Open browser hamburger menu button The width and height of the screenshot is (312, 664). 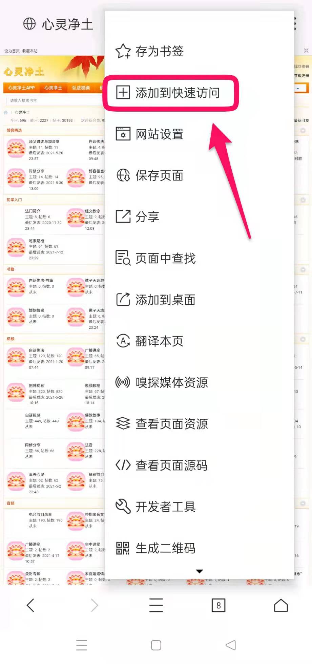156,605
